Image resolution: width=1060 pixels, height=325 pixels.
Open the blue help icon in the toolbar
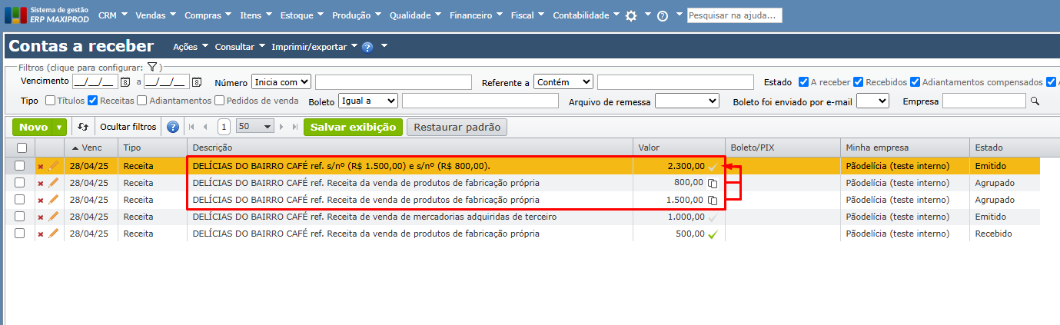pos(172,127)
